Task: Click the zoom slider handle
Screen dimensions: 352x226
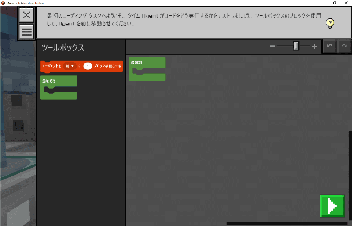Action: tap(296, 46)
